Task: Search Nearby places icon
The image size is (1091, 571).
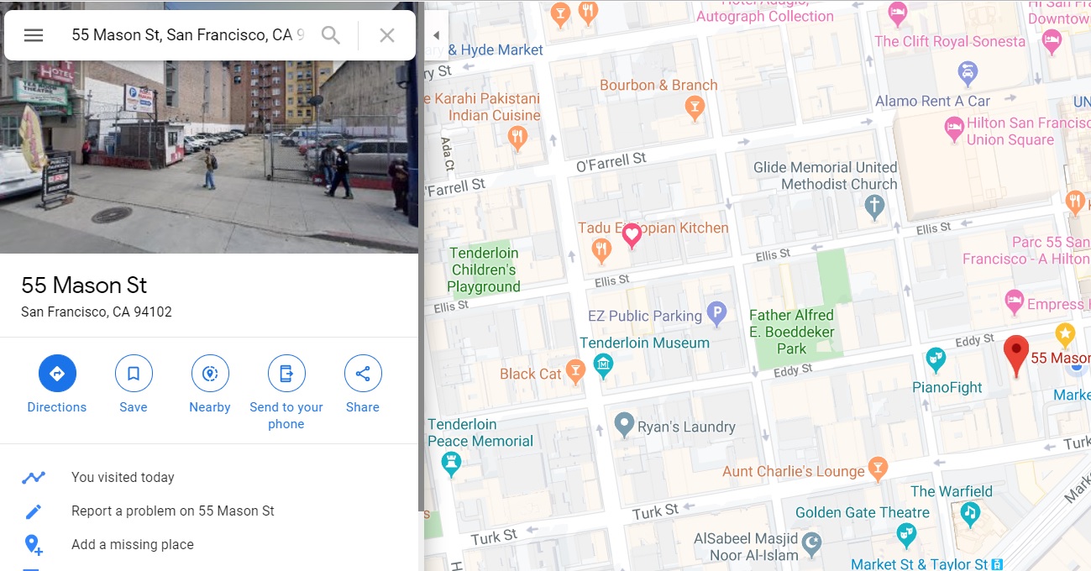Action: 210,374
